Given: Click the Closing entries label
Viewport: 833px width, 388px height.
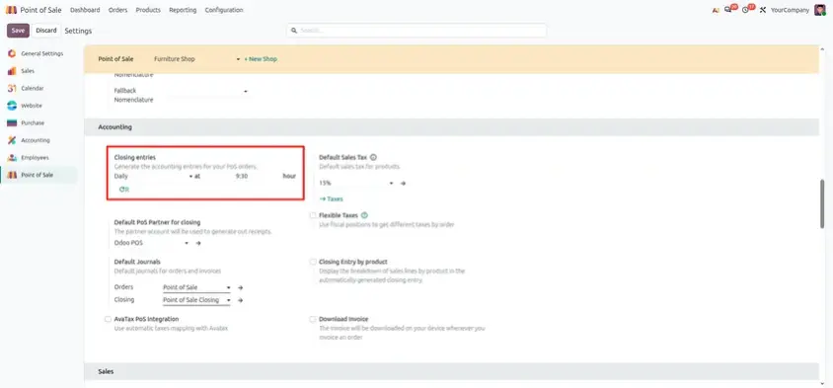Looking at the screenshot, I should pyautogui.click(x=135, y=157).
